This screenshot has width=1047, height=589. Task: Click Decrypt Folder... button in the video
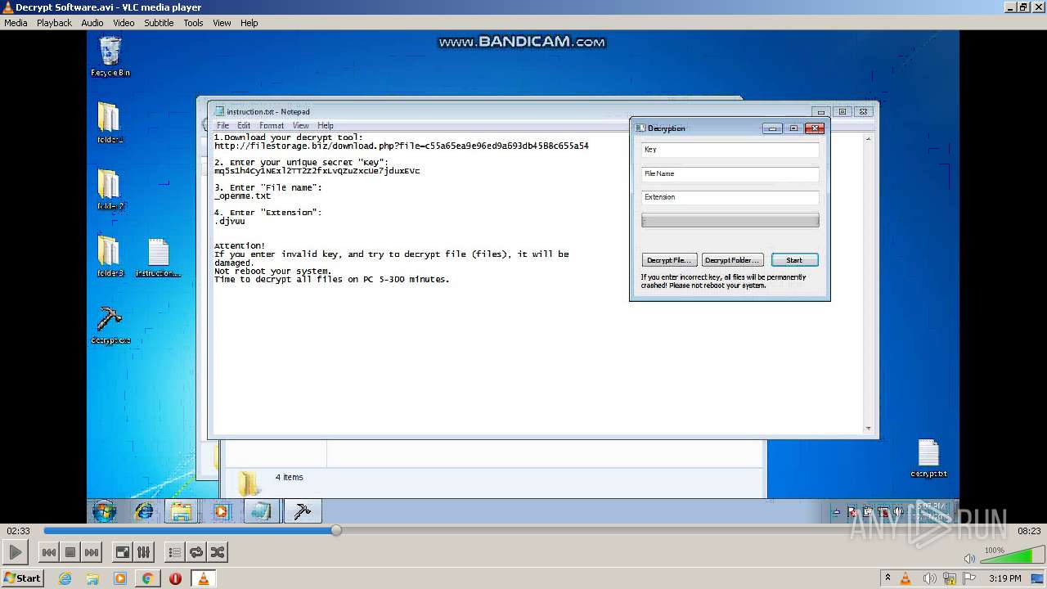tap(733, 260)
